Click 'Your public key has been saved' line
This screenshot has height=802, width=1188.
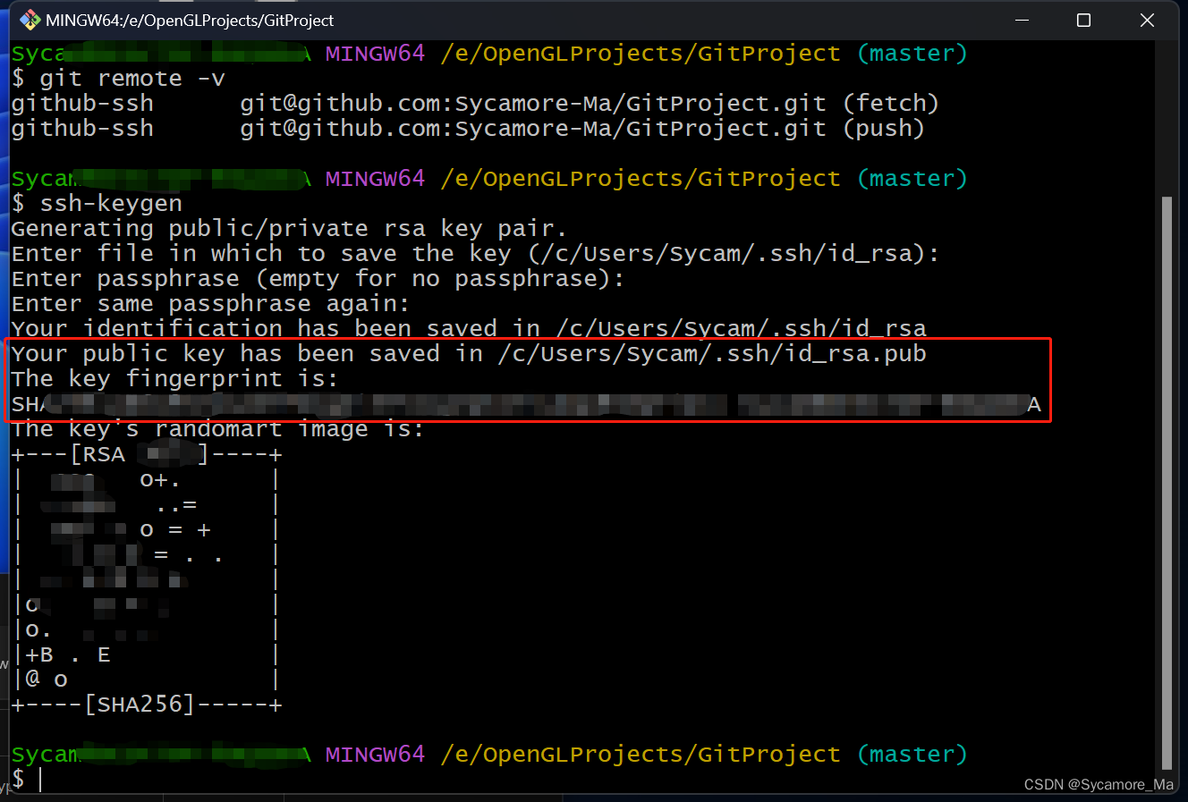coord(469,354)
